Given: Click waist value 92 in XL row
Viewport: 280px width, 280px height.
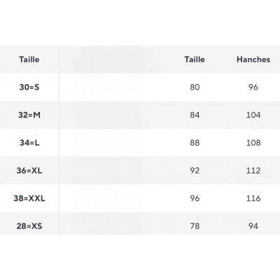Looking at the screenshot, I should (x=195, y=171).
